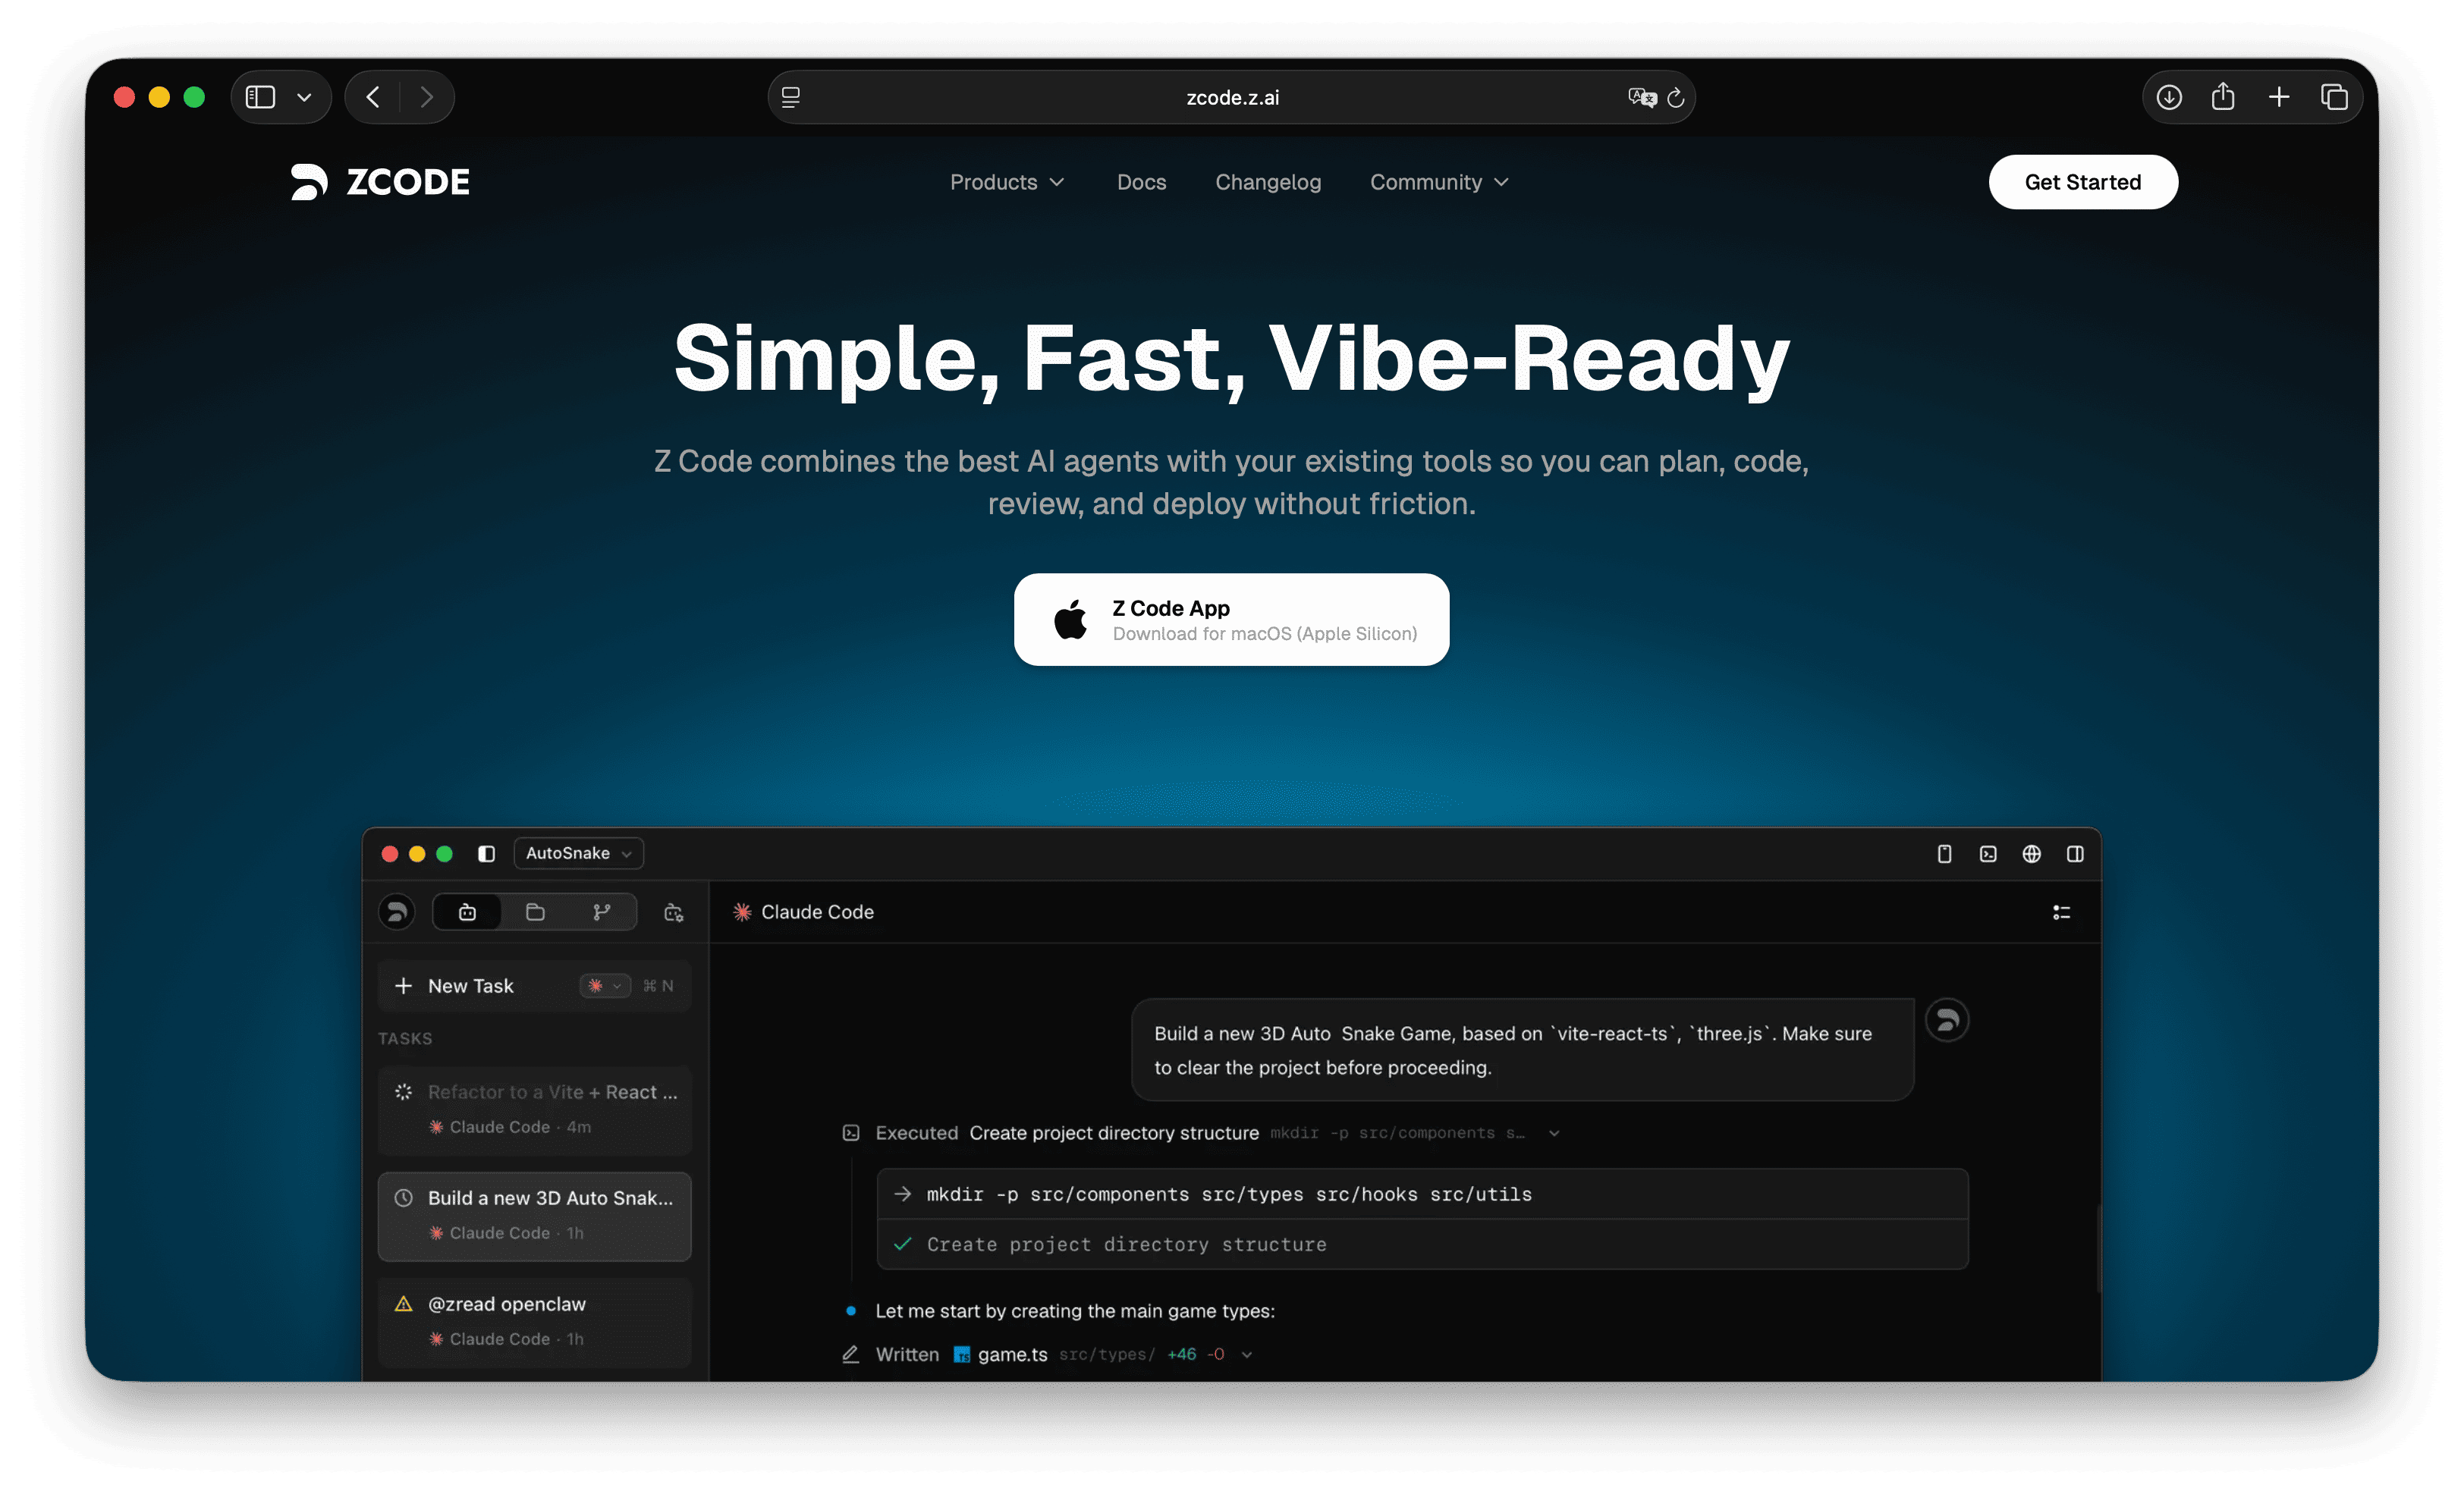Open the task checklist icon beside Claude Code header
This screenshot has width=2464, height=1494.
2062,911
